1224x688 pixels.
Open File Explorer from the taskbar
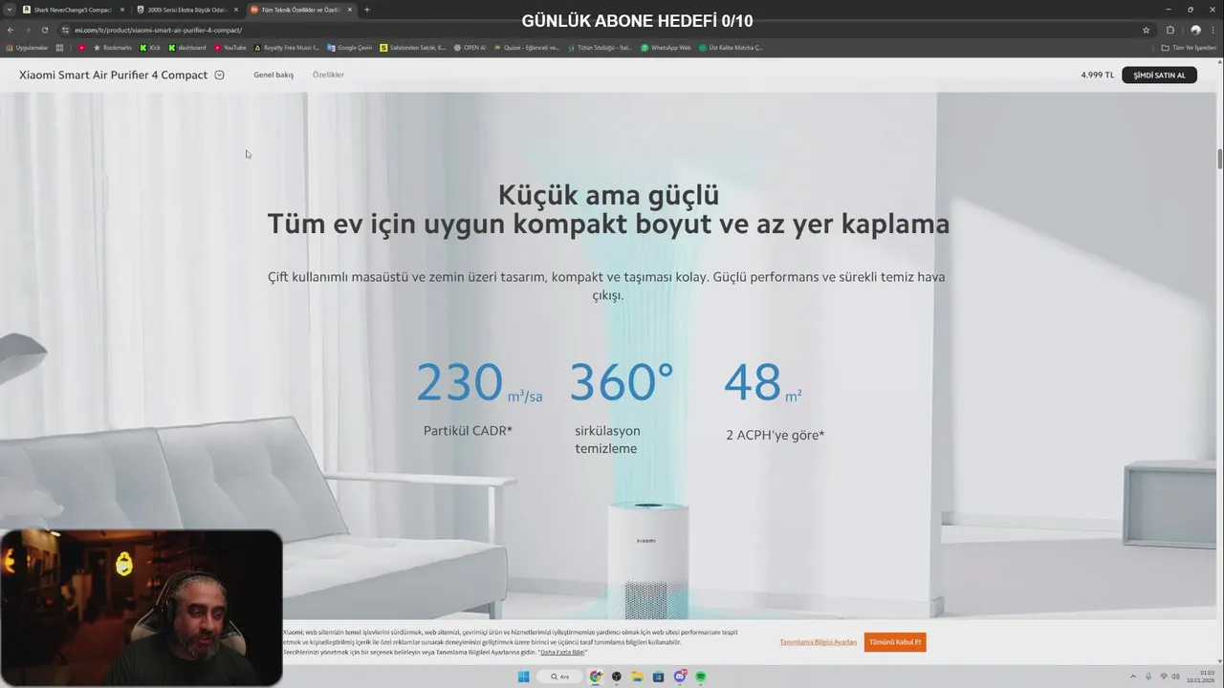(638, 677)
